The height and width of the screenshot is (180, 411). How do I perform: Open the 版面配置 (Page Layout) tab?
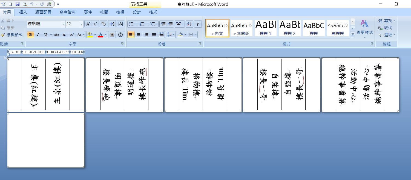pos(43,12)
